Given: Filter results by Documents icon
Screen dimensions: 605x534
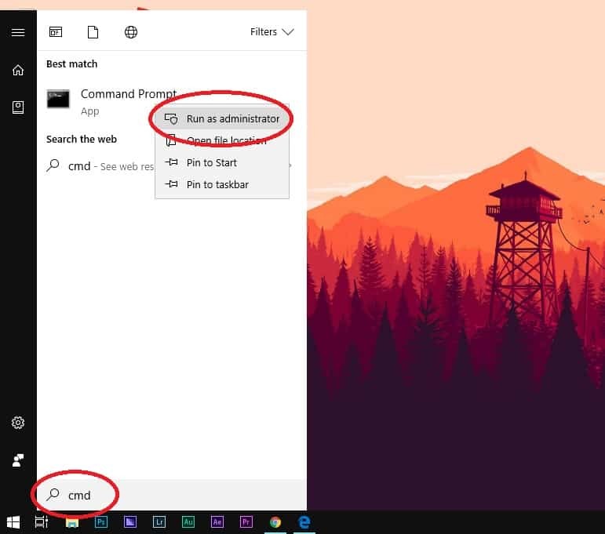Looking at the screenshot, I should (93, 32).
